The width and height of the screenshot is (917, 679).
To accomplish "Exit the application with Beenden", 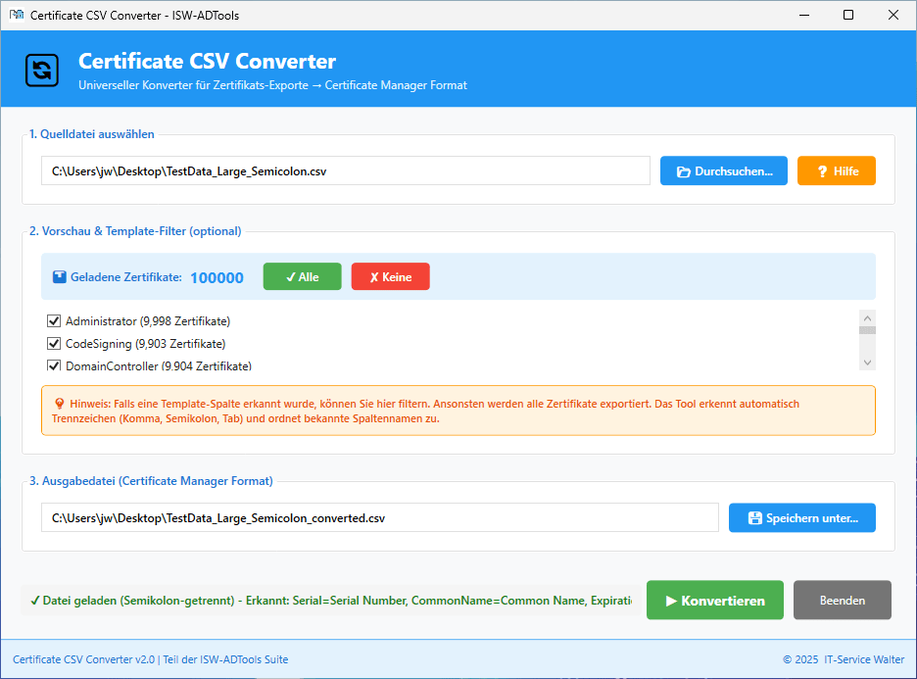I will (842, 601).
